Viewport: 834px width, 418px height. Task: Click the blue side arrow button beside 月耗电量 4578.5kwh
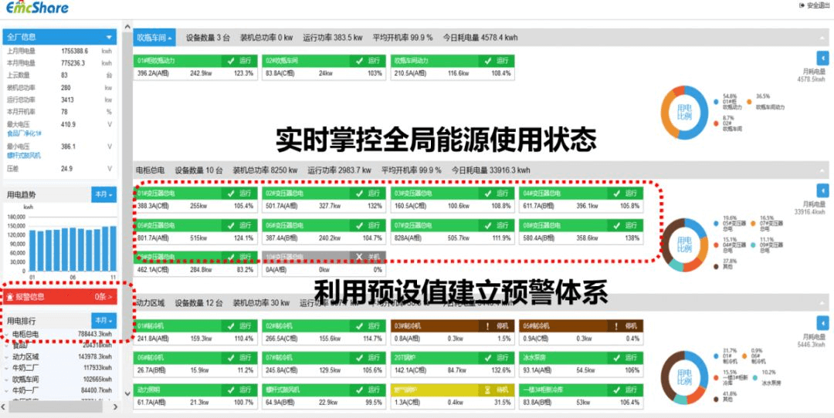[x=822, y=57]
